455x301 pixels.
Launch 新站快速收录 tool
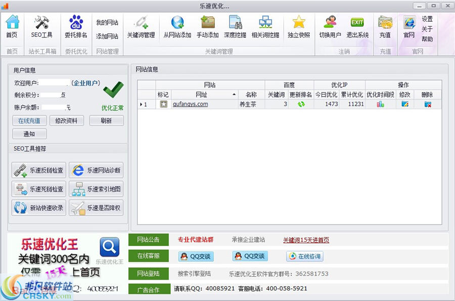click(39, 208)
